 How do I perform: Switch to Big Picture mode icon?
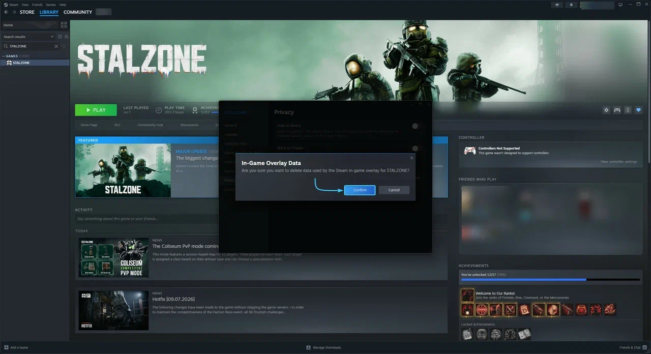click(621, 5)
